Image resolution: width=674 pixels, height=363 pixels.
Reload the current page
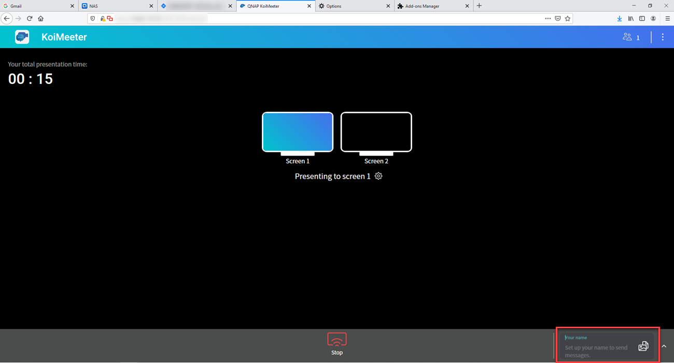tap(30, 19)
